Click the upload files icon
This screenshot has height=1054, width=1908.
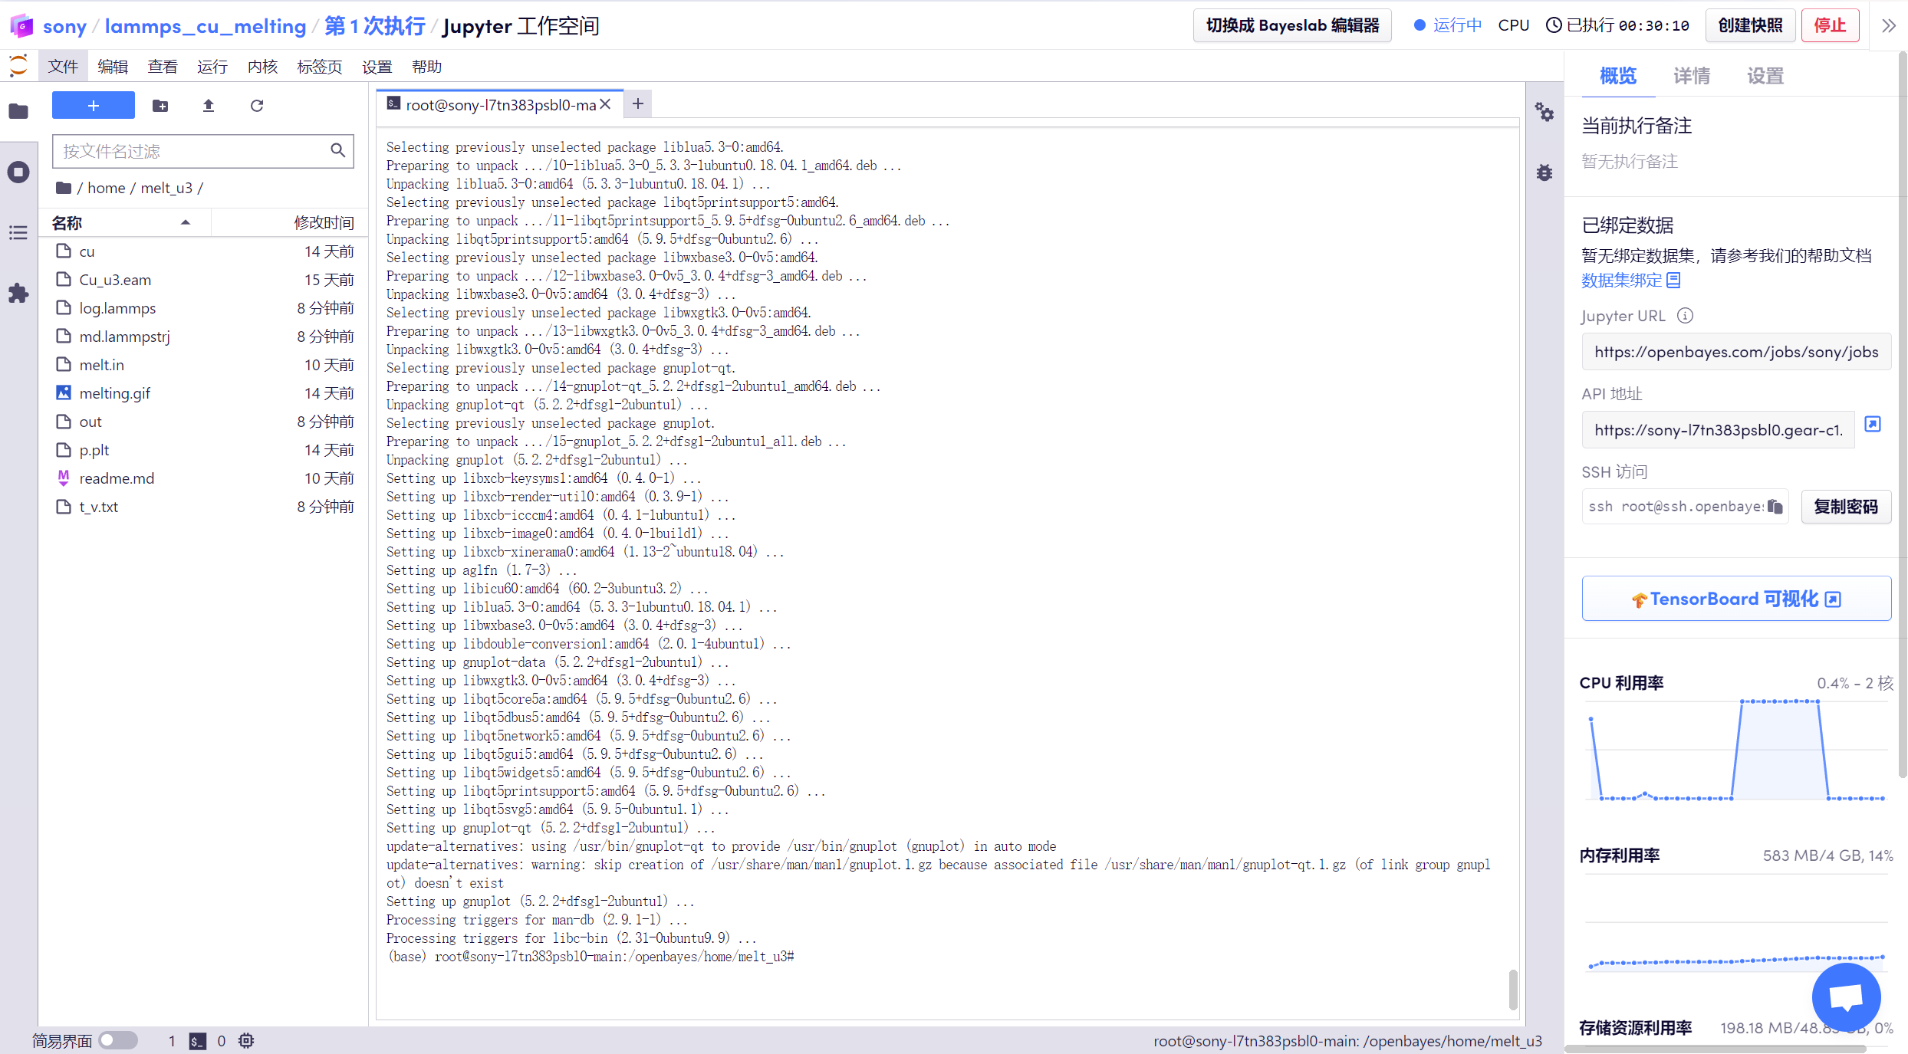click(208, 106)
